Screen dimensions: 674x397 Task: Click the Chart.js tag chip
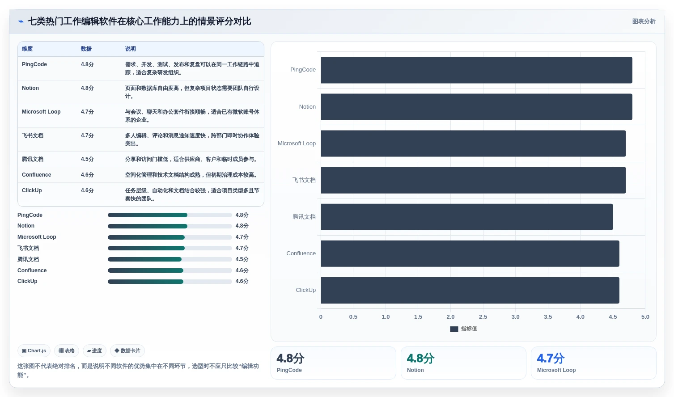[x=34, y=351]
